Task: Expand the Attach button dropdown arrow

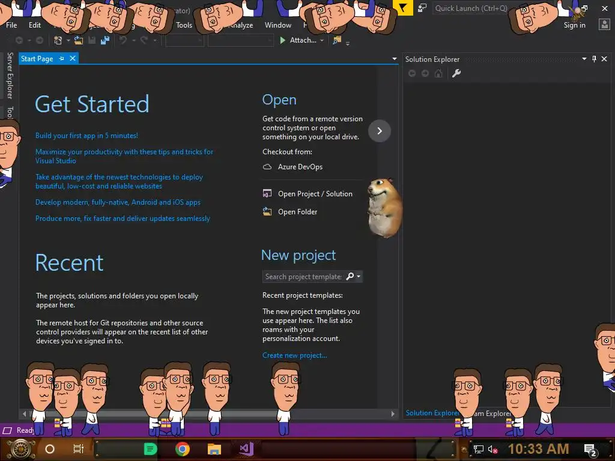Action: [x=322, y=40]
